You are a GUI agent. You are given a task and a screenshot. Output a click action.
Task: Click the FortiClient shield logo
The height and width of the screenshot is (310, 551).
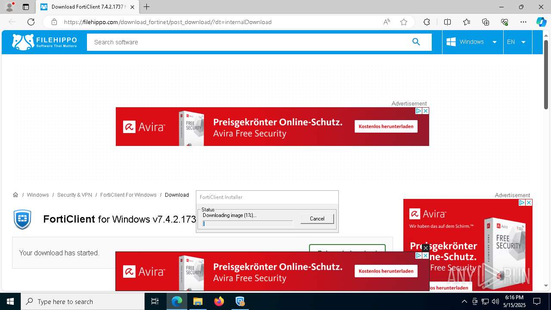[x=22, y=219]
